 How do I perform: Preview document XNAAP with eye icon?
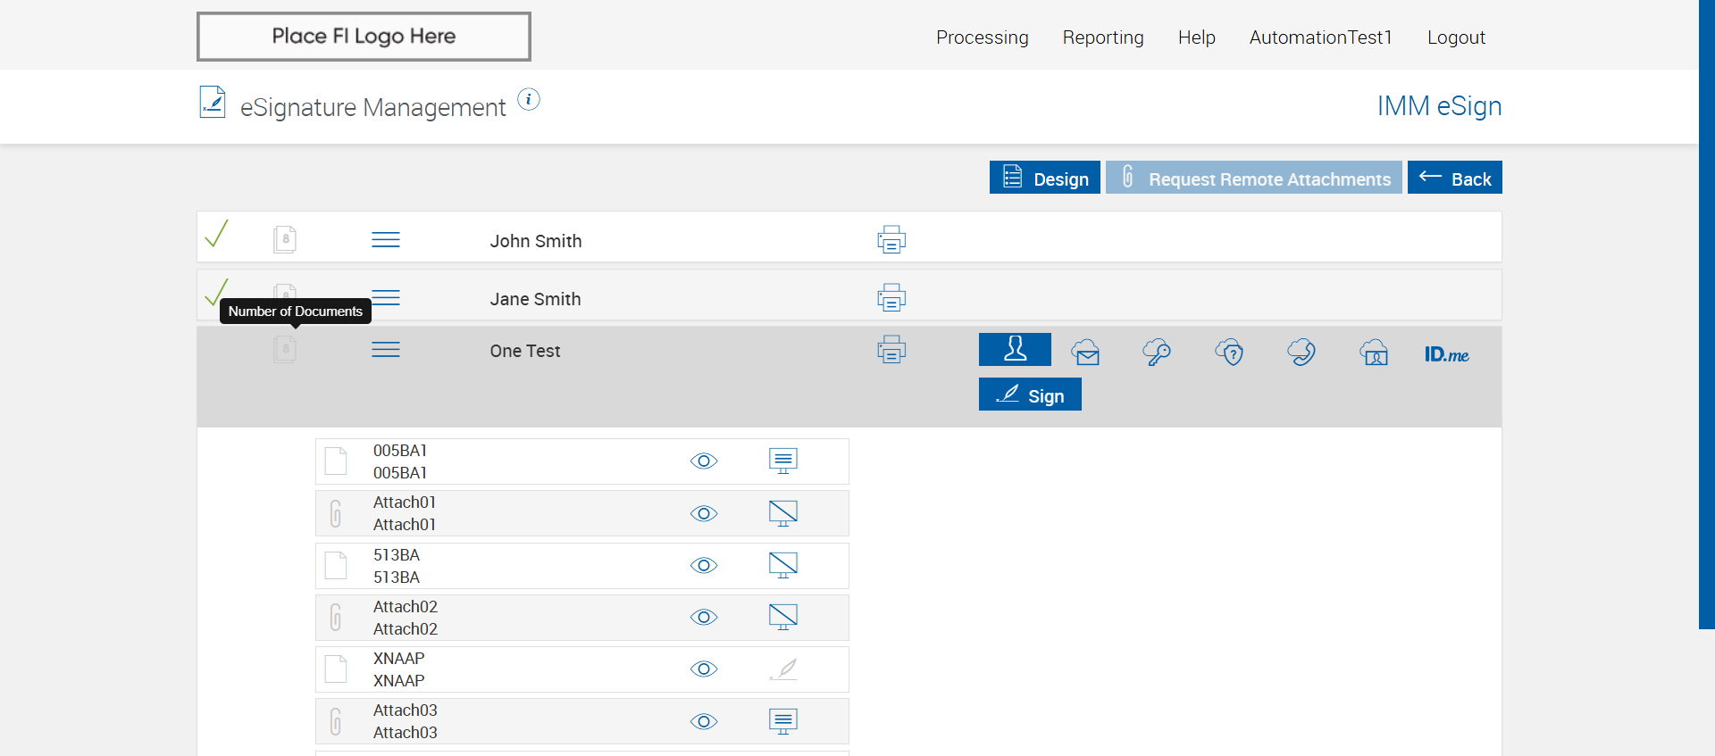pyautogui.click(x=704, y=669)
